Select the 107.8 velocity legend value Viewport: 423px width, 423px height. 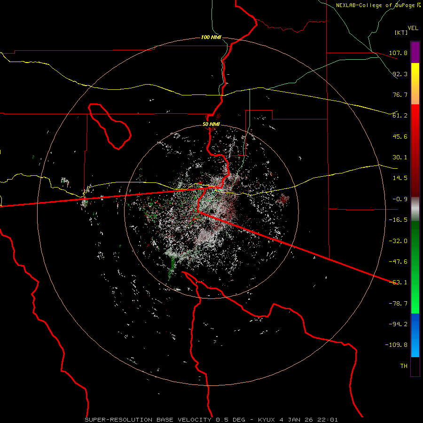coord(398,53)
